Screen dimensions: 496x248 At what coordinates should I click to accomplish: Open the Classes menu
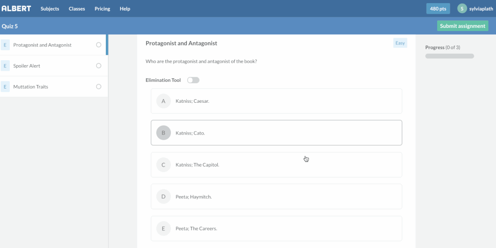pos(77,9)
